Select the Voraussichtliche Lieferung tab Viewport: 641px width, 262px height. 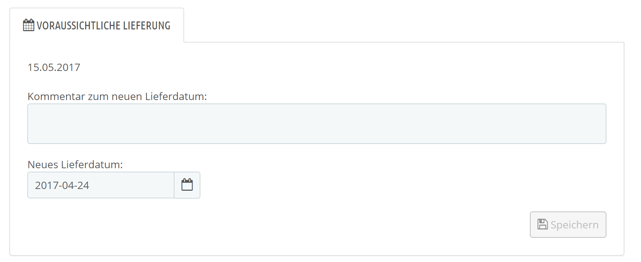click(x=97, y=25)
